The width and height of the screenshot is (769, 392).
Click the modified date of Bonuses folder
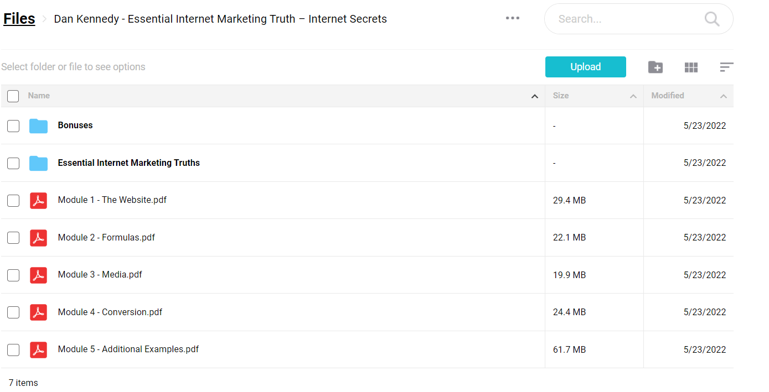(705, 126)
